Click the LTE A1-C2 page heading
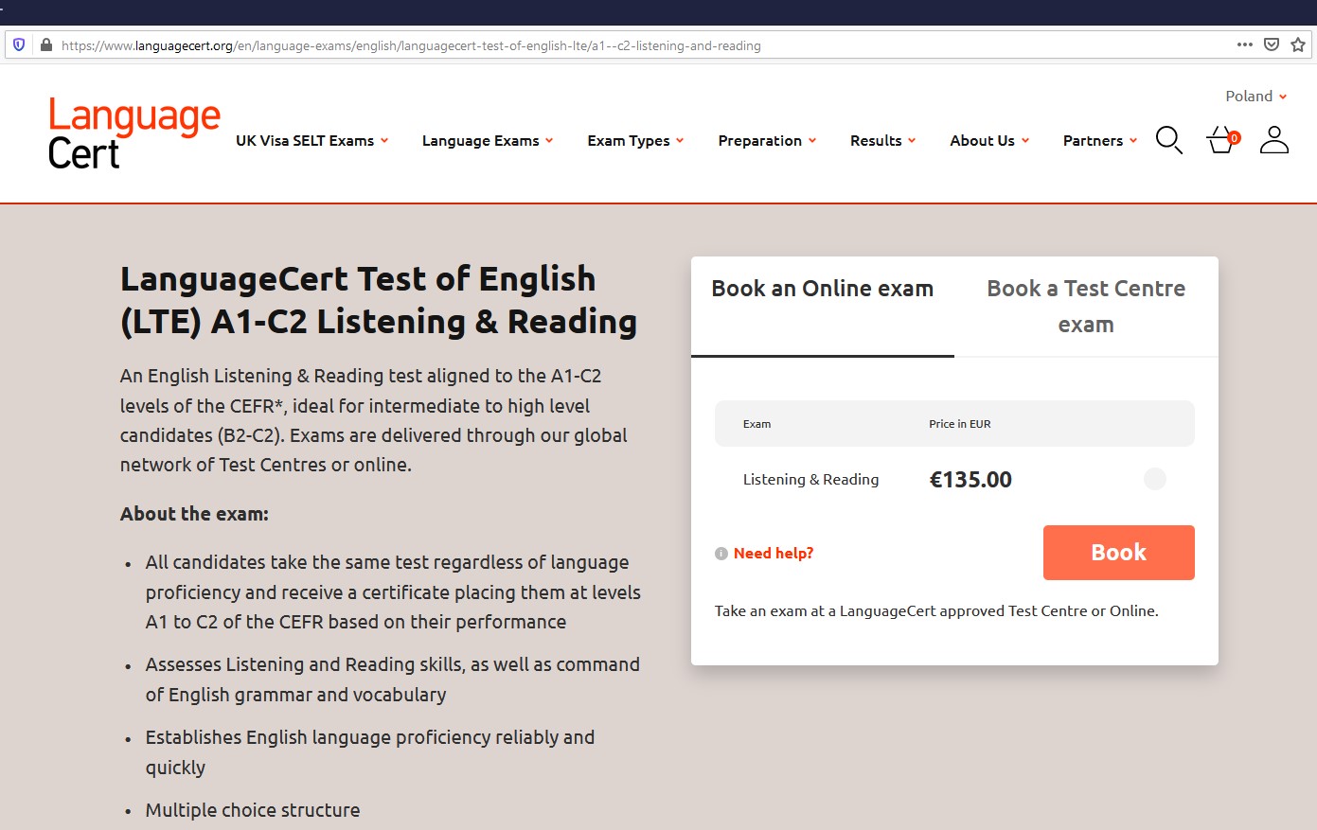The image size is (1317, 830). [x=379, y=300]
